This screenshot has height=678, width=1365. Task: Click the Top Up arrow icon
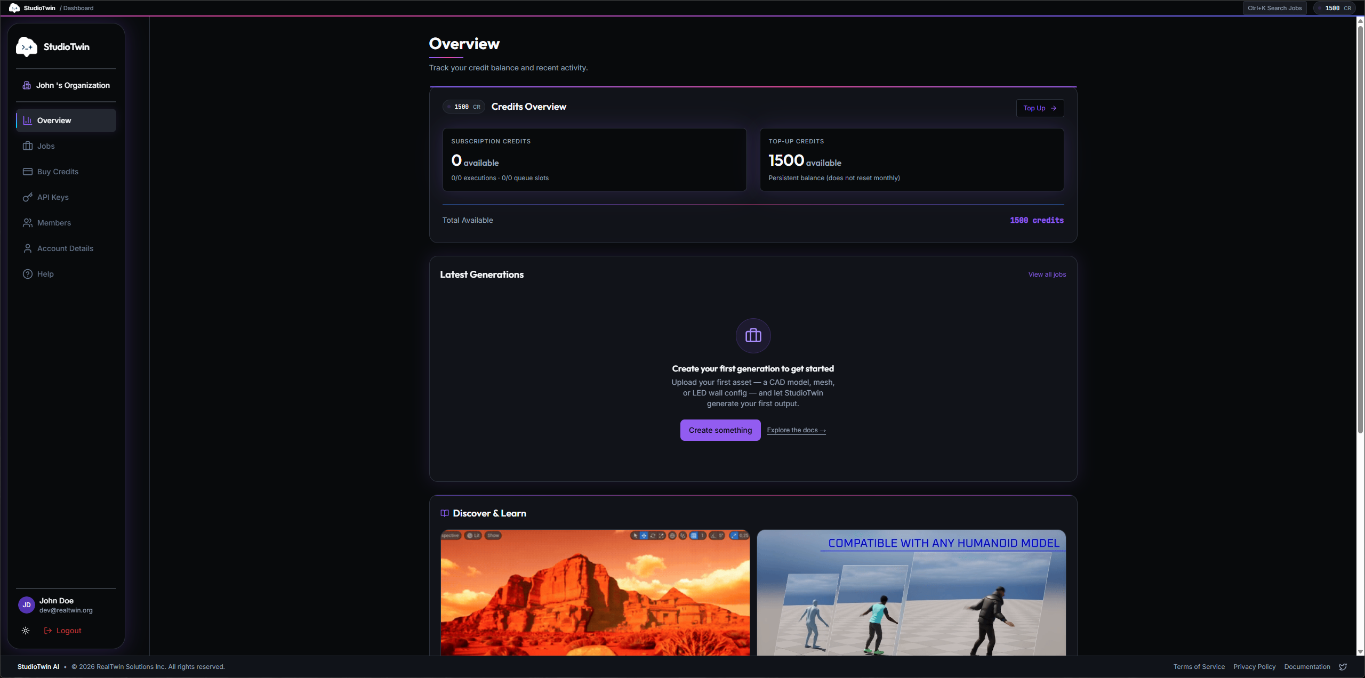pyautogui.click(x=1054, y=108)
